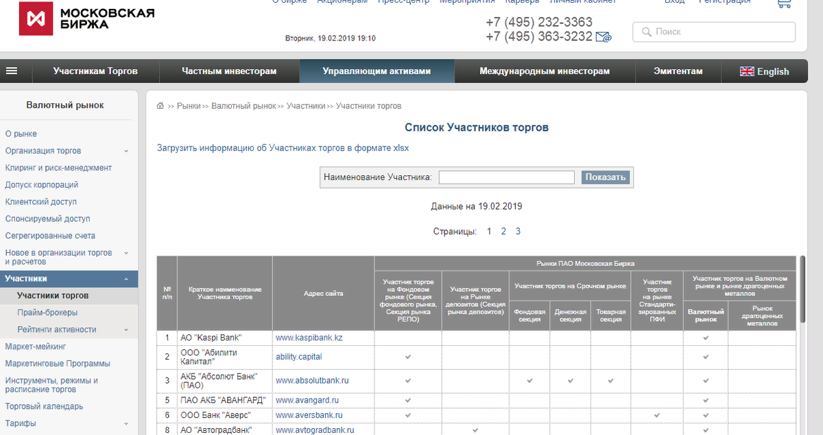Open Частным инвесторам menu
This screenshot has width=823, height=435.
(229, 71)
